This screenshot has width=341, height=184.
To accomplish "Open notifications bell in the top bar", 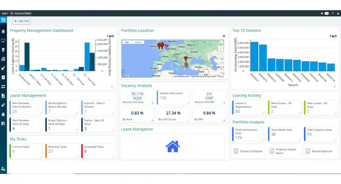I will [322, 13].
